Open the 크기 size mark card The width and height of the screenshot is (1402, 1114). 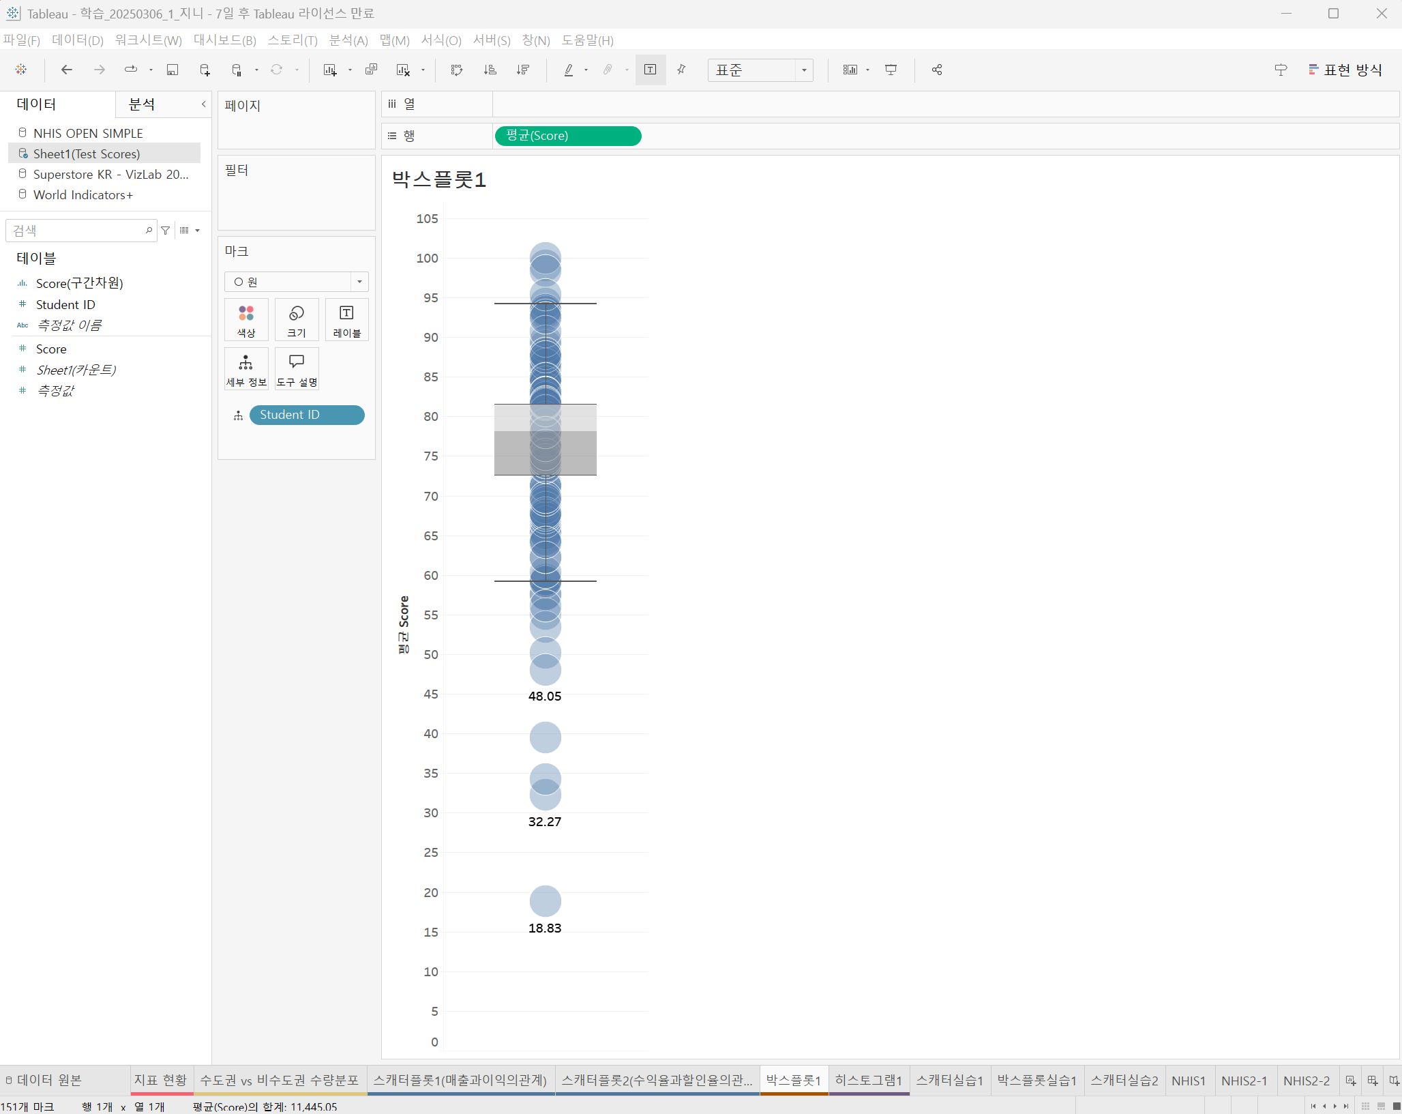pos(297,320)
